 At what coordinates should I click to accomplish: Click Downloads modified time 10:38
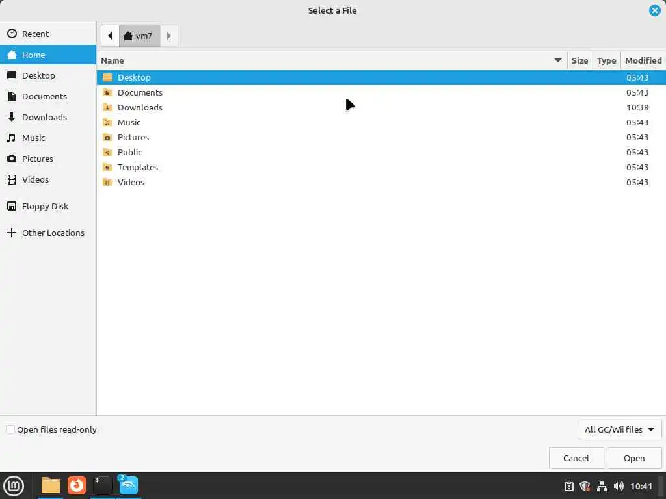coord(637,107)
